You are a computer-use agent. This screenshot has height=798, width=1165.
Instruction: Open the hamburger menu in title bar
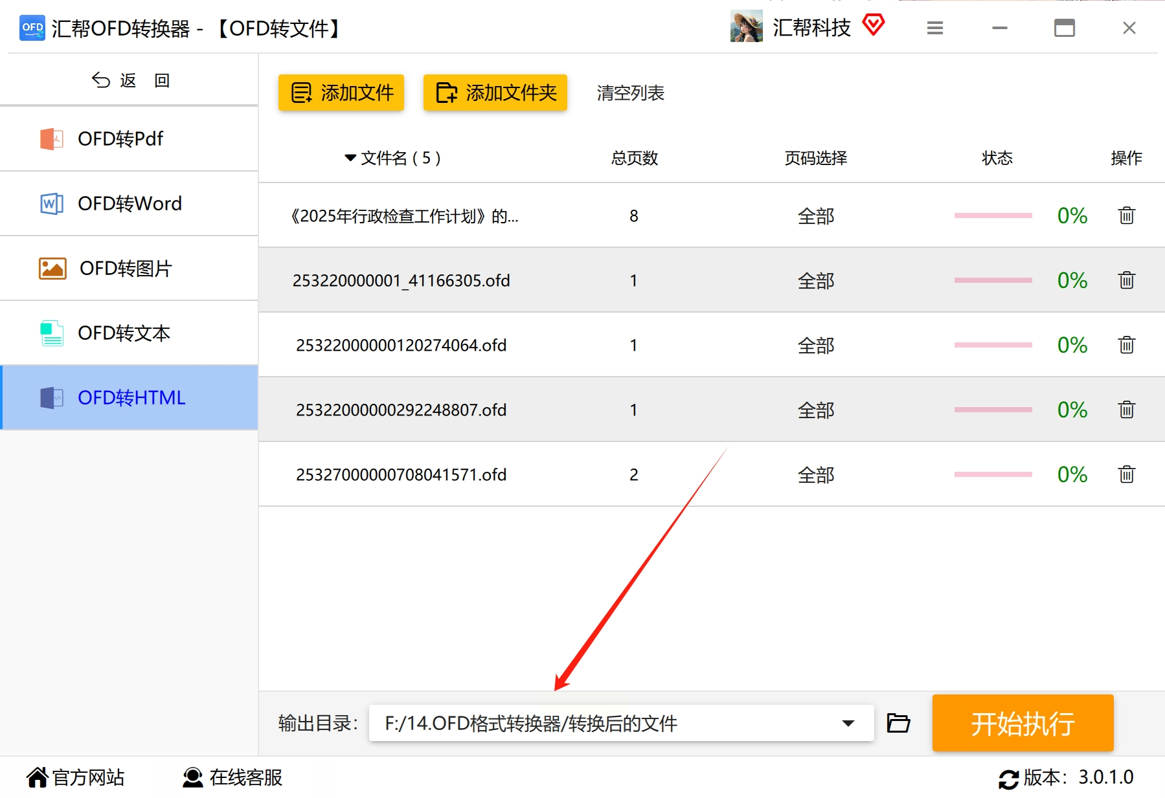[934, 28]
